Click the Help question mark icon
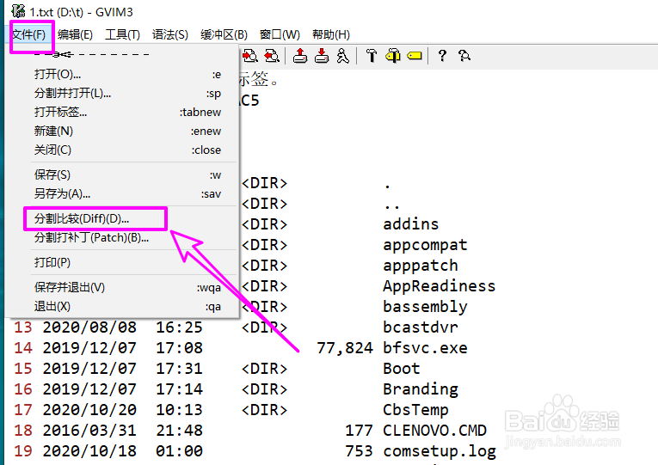The image size is (658, 465). (x=442, y=55)
